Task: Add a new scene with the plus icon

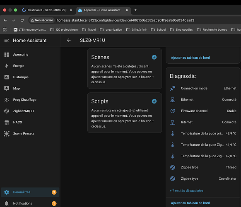Action: 154,57
